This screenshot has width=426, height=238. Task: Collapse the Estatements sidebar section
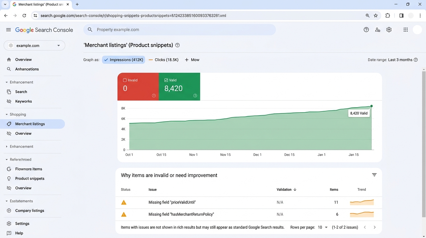point(7,201)
